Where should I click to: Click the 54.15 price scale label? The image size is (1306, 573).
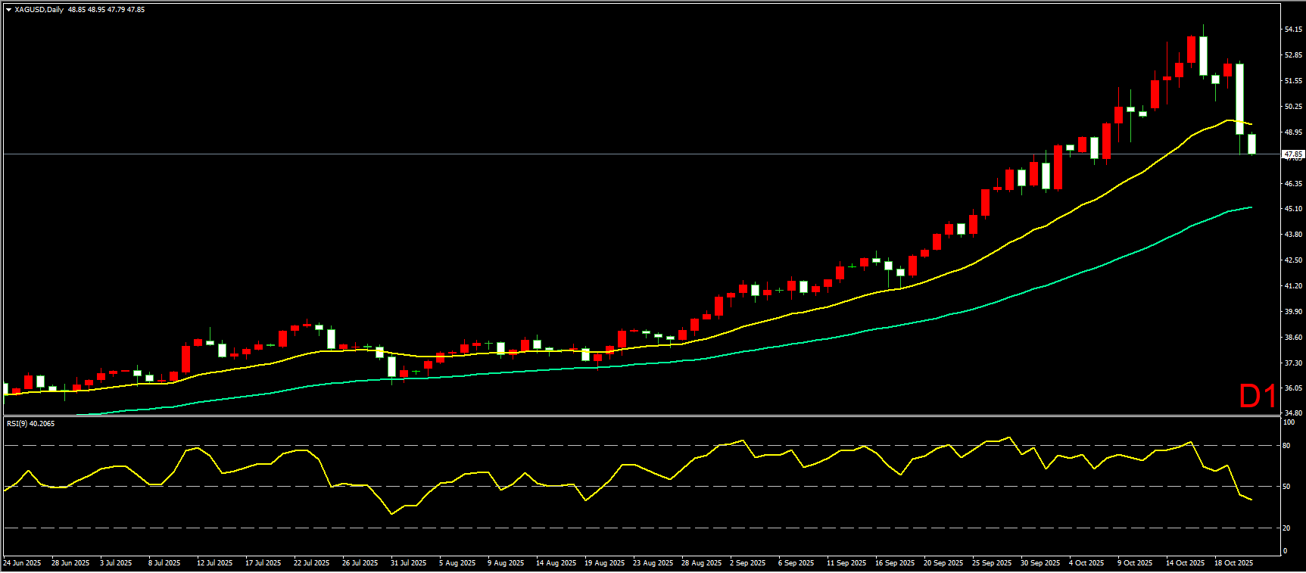1293,30
